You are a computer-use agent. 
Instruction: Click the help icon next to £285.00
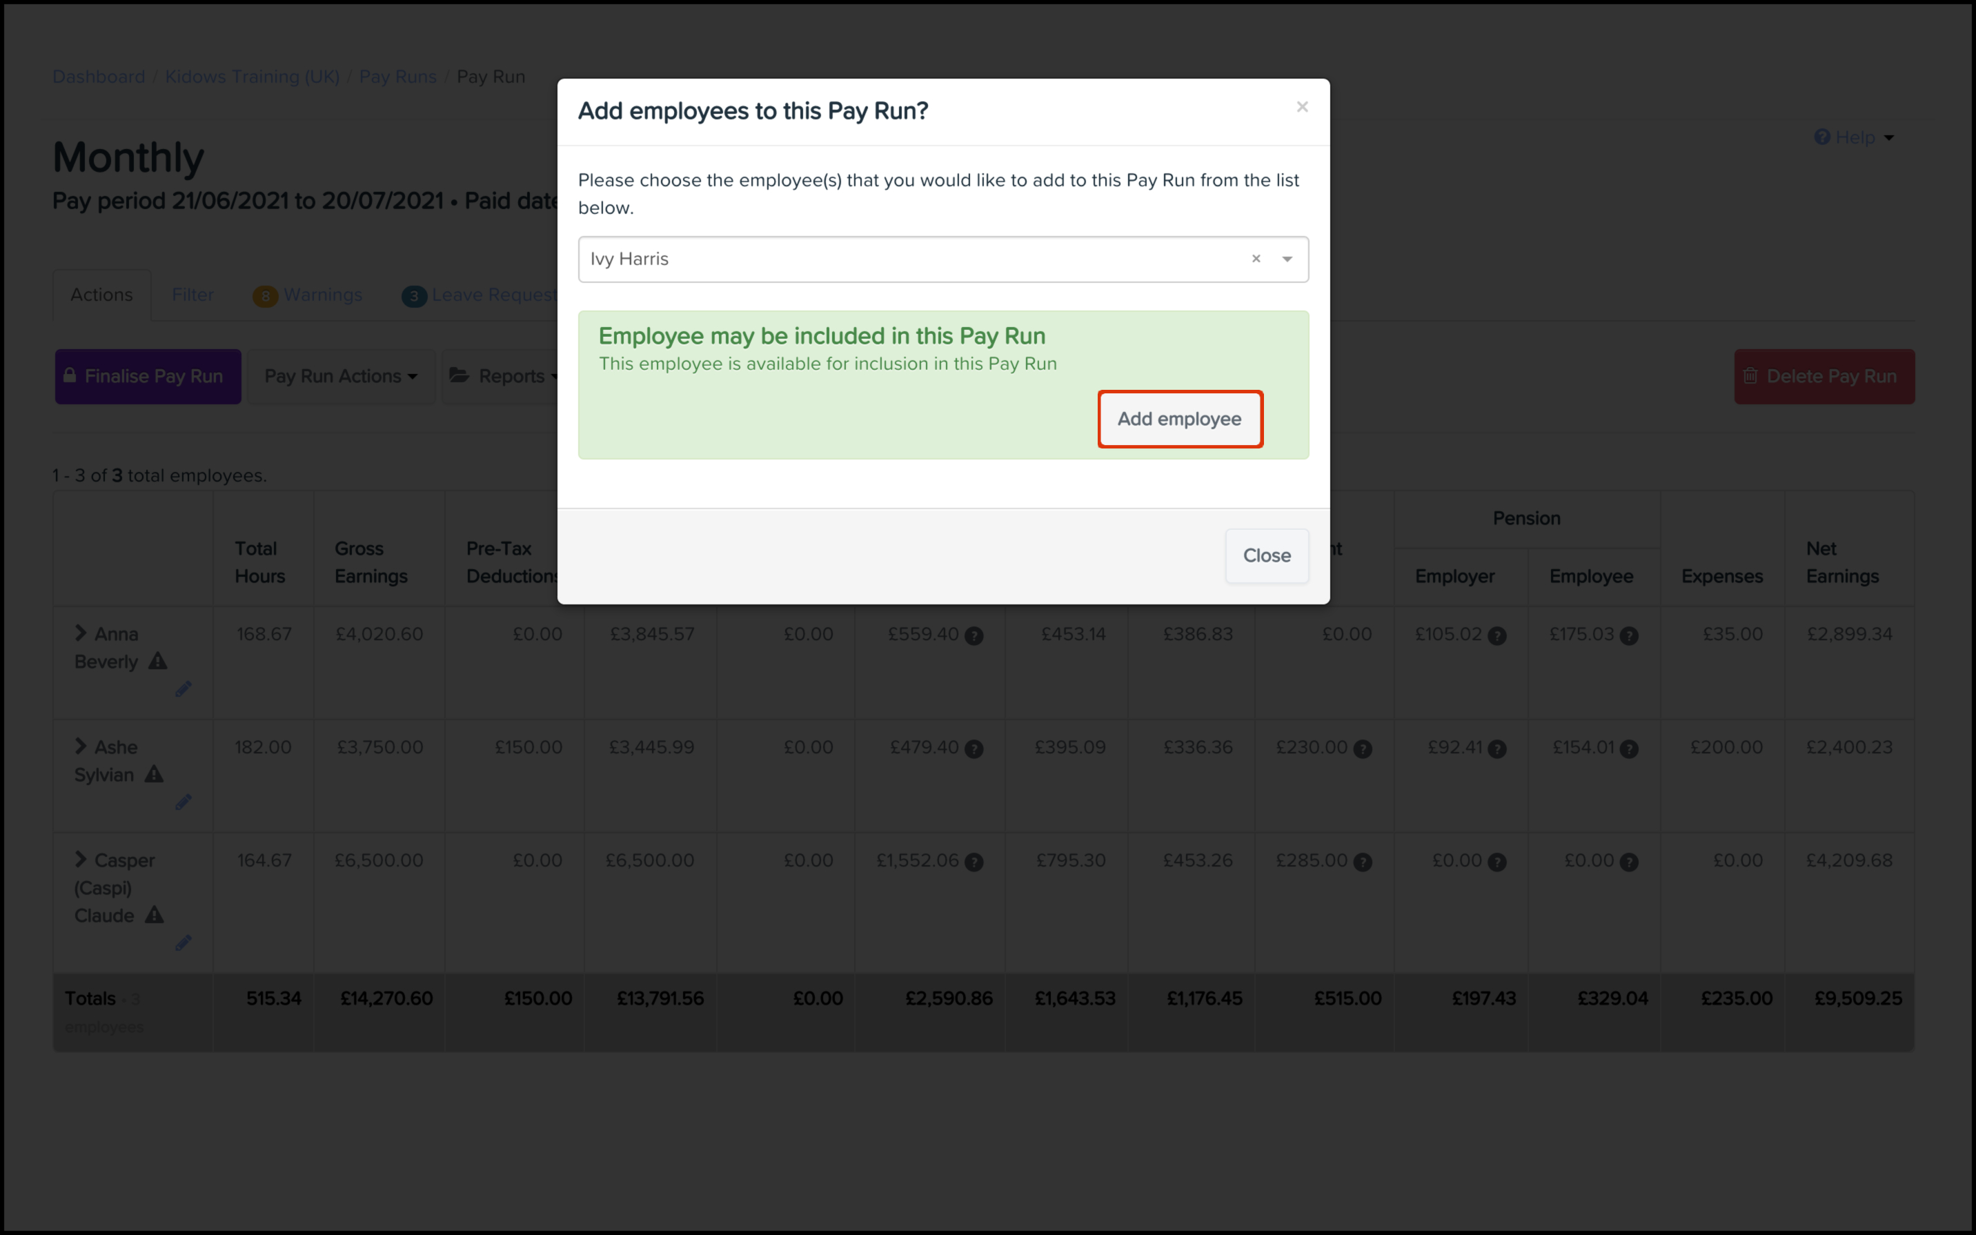[1363, 862]
